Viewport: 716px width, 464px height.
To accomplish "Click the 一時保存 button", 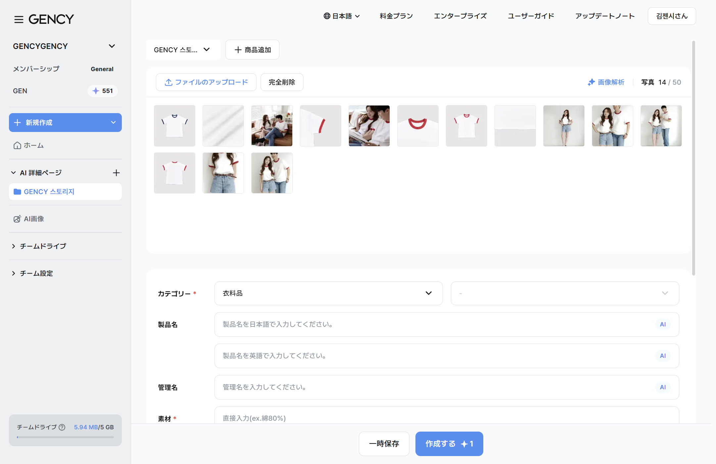I will coord(384,444).
